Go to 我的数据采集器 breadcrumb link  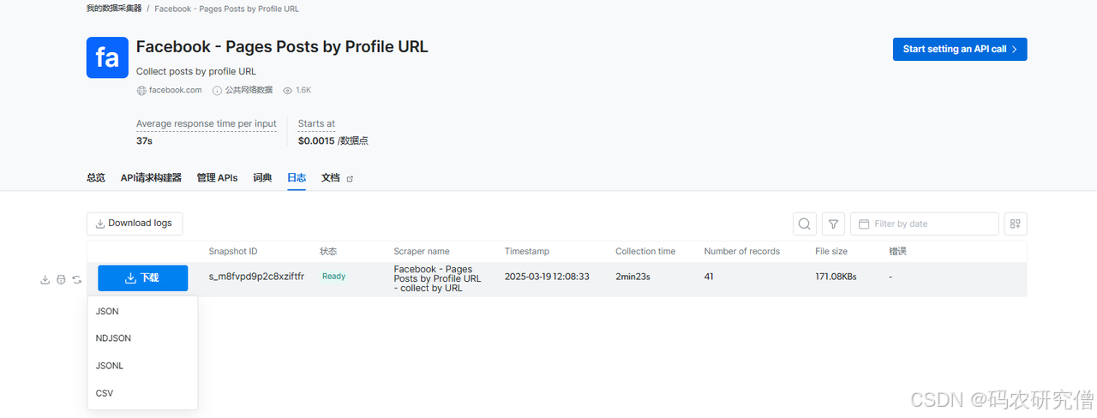[113, 9]
